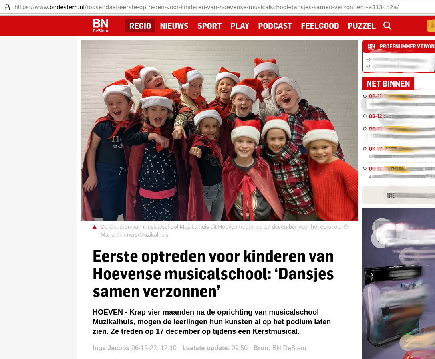Image resolution: width=435 pixels, height=359 pixels.
Task: Go to the SPORT section
Action: point(209,26)
